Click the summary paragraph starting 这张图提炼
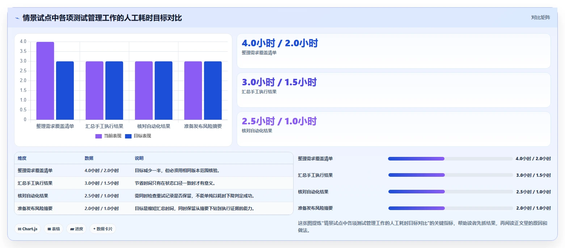Screen dimensions: 565x248 point(422,227)
